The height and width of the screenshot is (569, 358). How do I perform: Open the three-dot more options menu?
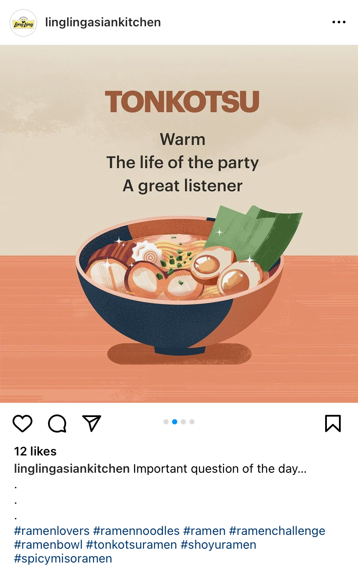coord(339,22)
